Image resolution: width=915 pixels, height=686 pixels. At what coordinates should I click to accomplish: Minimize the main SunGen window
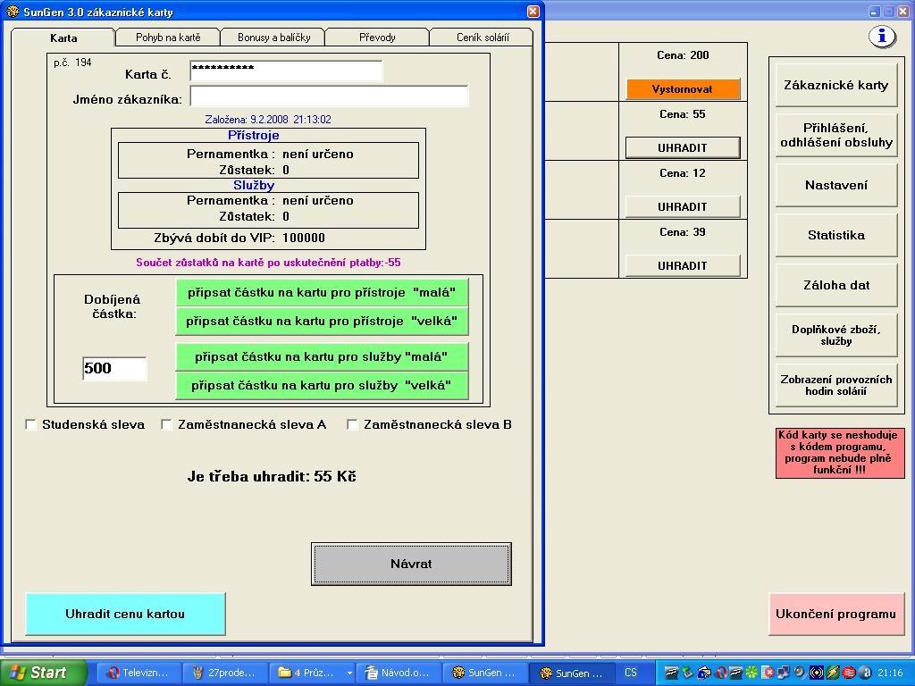[x=874, y=11]
